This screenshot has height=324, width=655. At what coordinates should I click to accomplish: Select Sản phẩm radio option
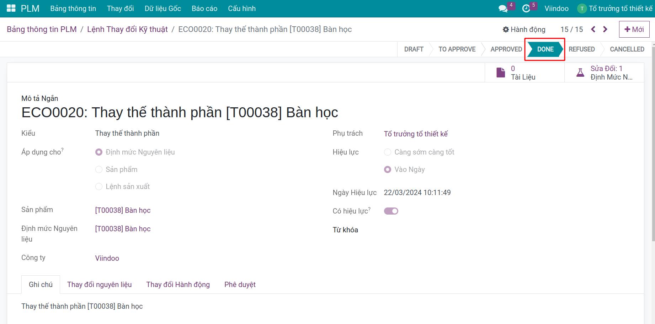pos(99,169)
